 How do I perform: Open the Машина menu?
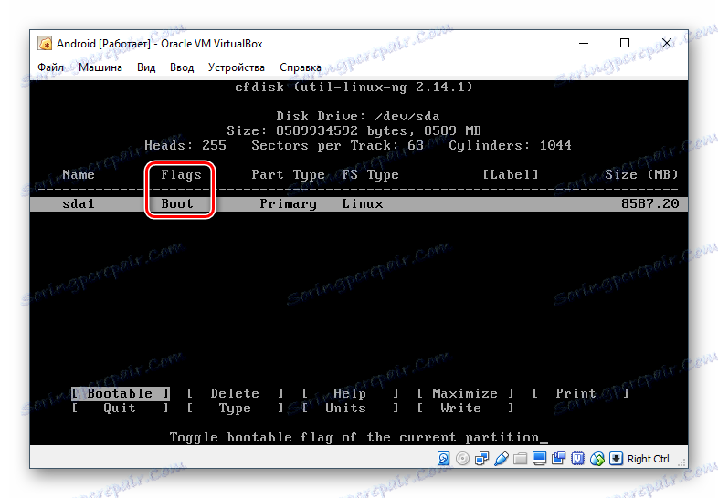pyautogui.click(x=100, y=67)
